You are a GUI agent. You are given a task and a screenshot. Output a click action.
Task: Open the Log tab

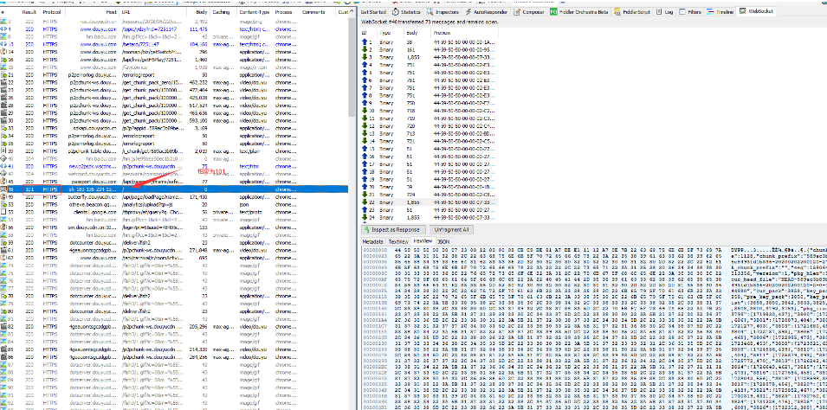pos(664,11)
